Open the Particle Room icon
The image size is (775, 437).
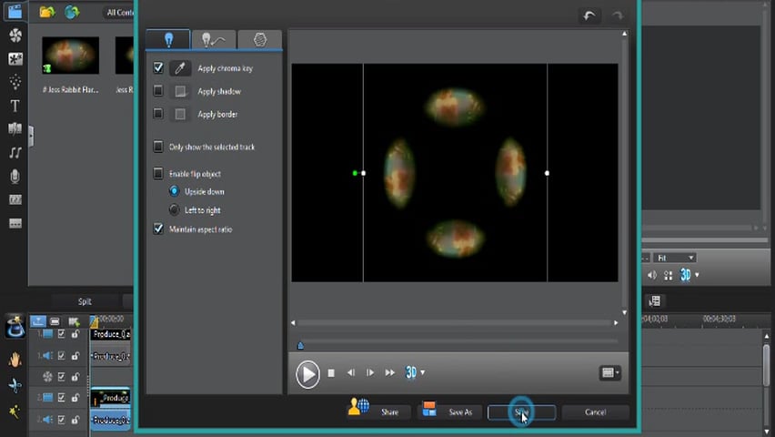point(15,82)
